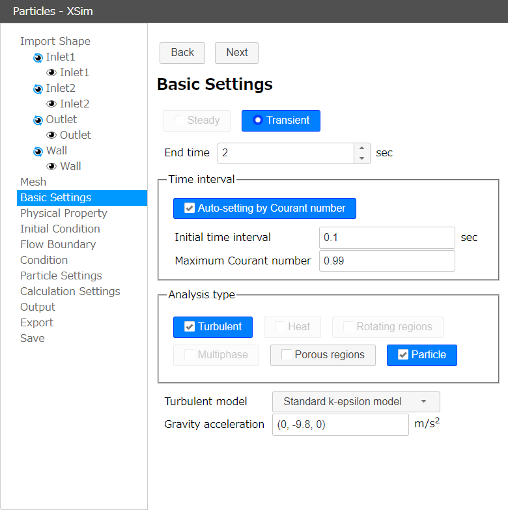Toggle the Rotating regions checkbox
The image size is (508, 510).
(388, 327)
